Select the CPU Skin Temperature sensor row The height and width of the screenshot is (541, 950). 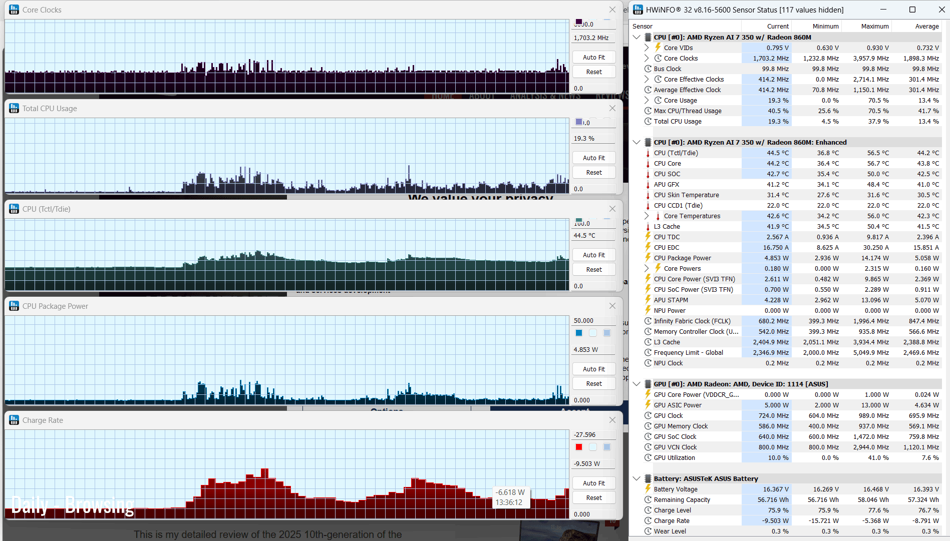tap(791, 195)
